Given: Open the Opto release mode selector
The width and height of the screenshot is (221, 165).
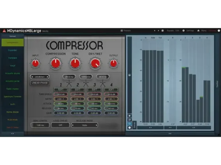Looking at the screenshot, I should point(85,125).
